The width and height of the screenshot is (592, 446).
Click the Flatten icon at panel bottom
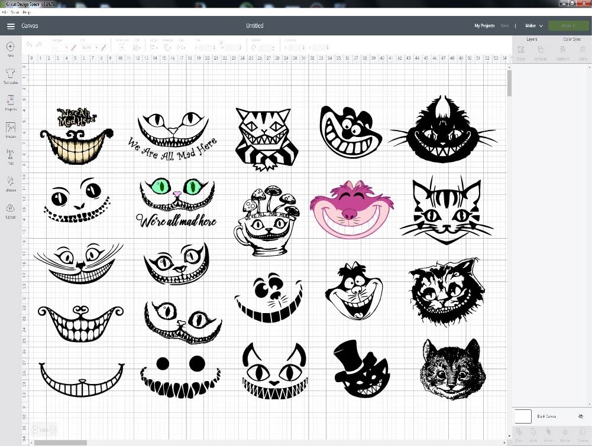[565, 431]
